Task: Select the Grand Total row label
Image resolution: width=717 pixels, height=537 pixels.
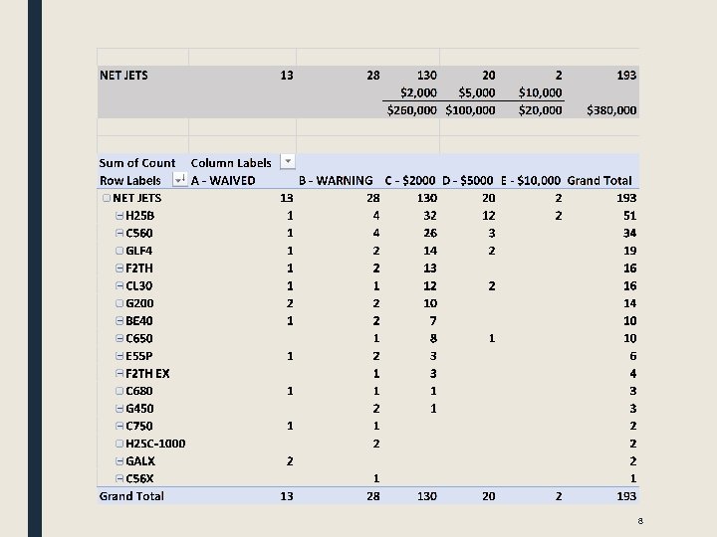Action: point(131,496)
